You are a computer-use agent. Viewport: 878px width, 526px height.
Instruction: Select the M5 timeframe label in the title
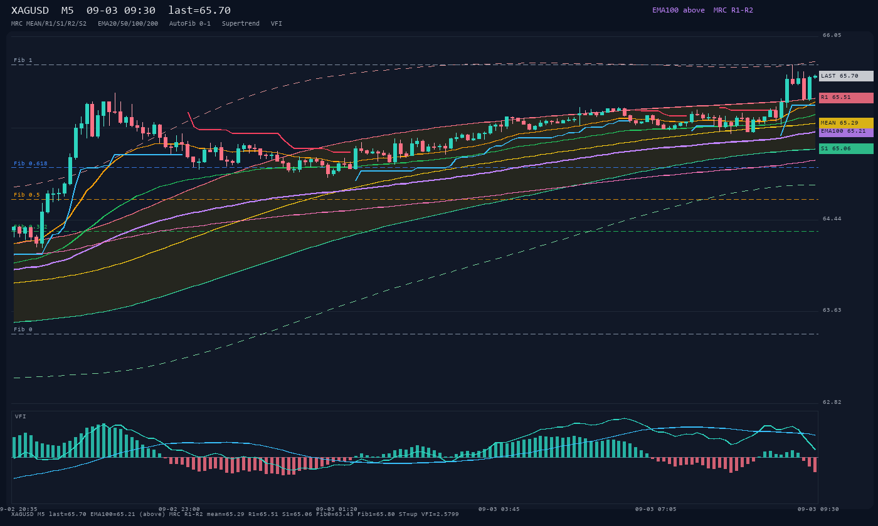(67, 11)
